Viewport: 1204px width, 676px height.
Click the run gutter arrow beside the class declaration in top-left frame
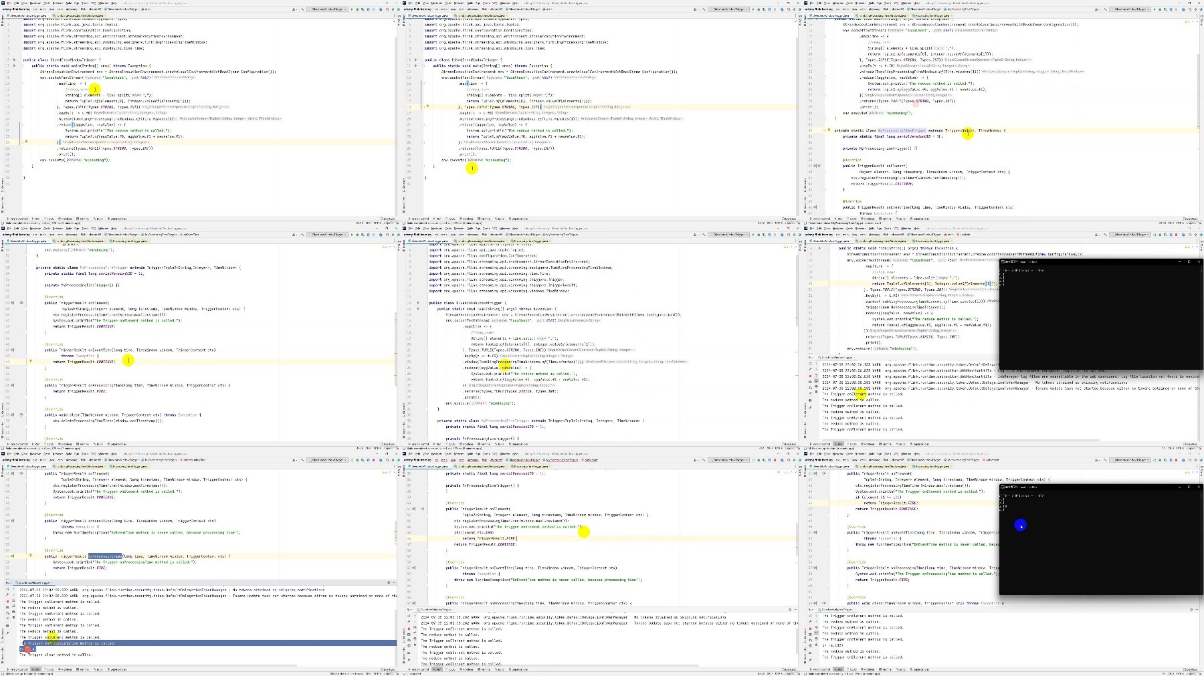point(14,60)
